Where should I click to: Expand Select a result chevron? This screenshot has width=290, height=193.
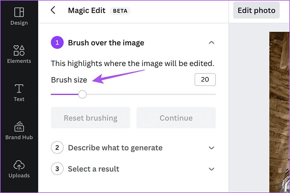[211, 169]
